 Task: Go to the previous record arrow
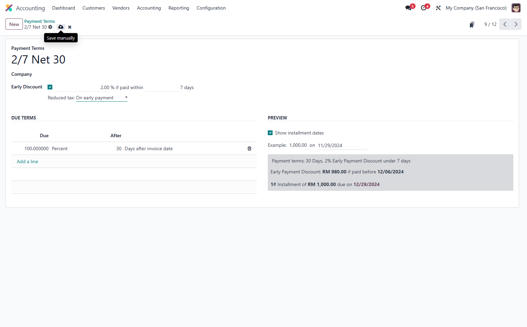[x=505, y=24]
